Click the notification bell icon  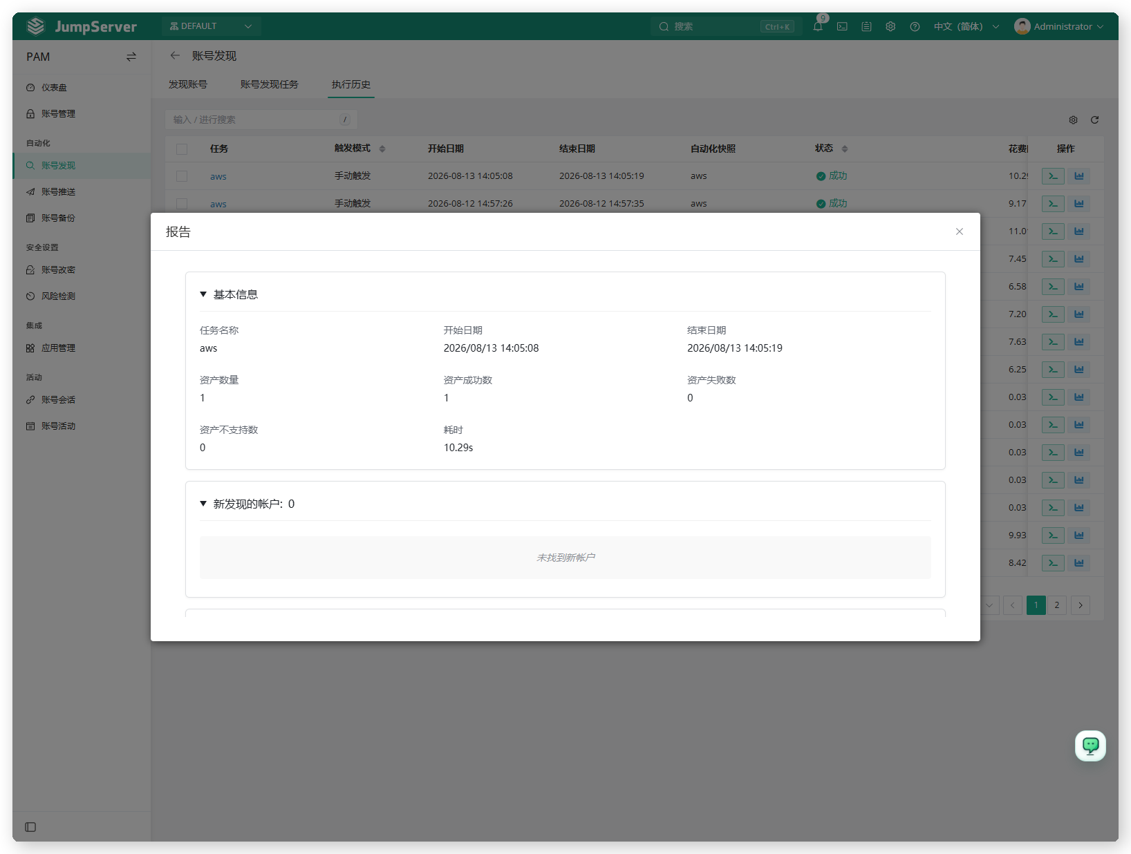818,26
